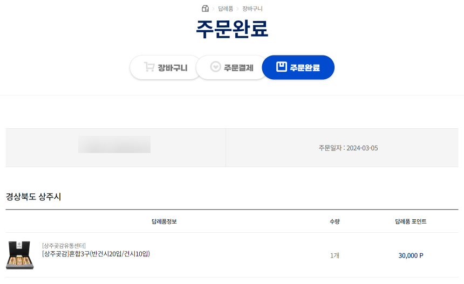Select the 주문결제 step tab
Screen dimensions: 464x284
[231, 67]
